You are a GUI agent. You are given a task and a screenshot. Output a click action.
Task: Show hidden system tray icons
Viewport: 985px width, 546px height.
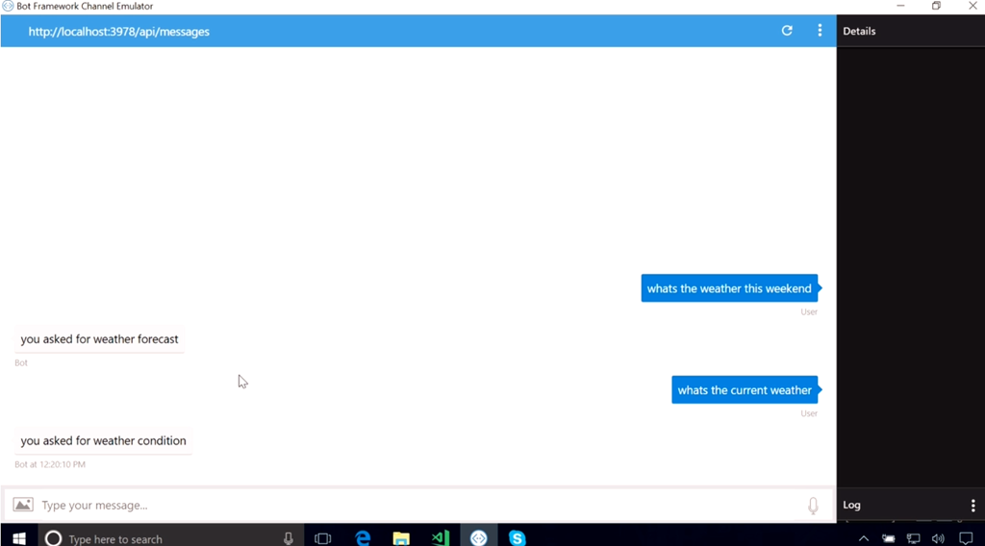(864, 538)
